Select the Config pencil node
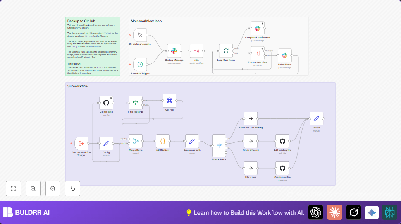Image resolution: width=401 pixels, height=224 pixels. (x=106, y=143)
